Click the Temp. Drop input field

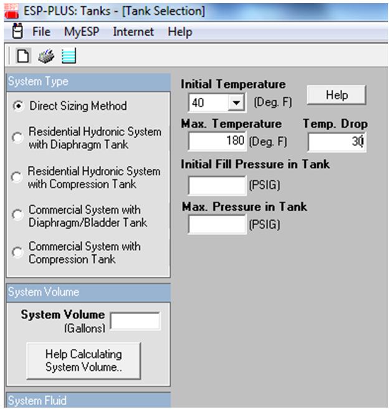[x=336, y=142]
